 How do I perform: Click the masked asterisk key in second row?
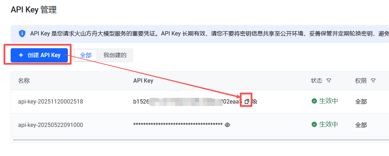(178, 124)
